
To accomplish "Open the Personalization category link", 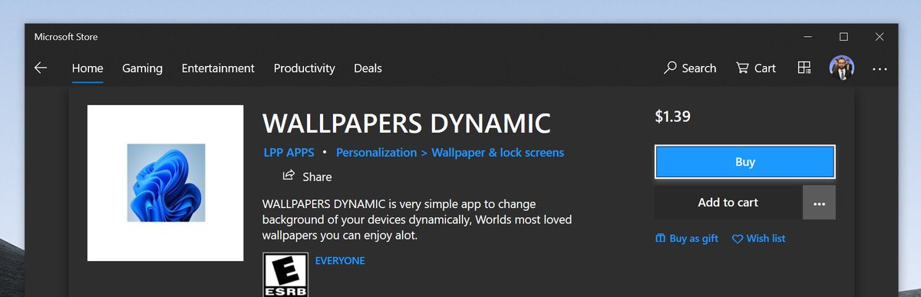I will (376, 153).
